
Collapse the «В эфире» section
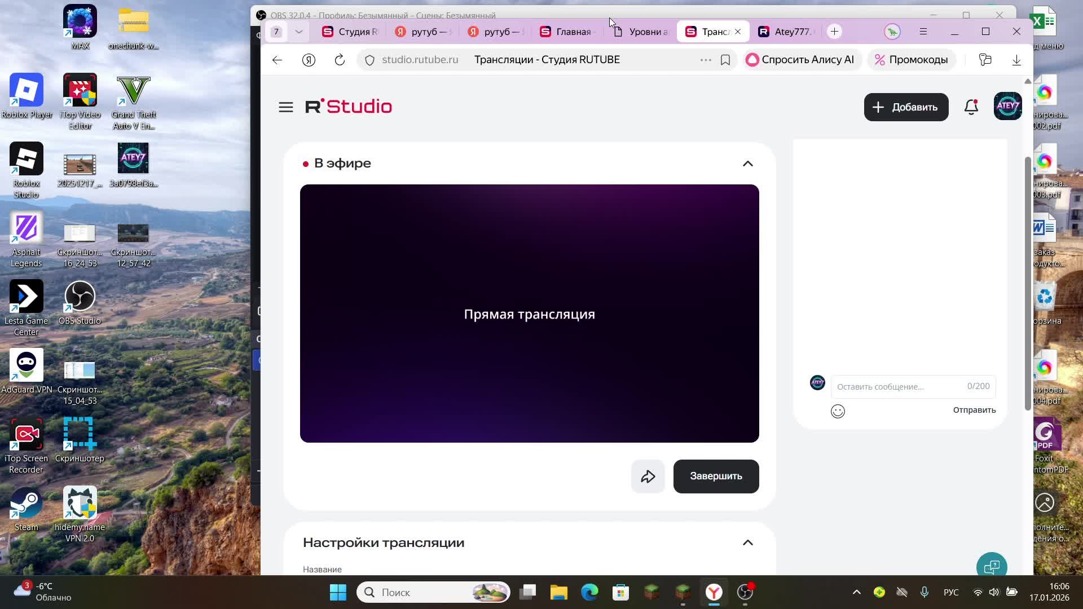click(747, 164)
